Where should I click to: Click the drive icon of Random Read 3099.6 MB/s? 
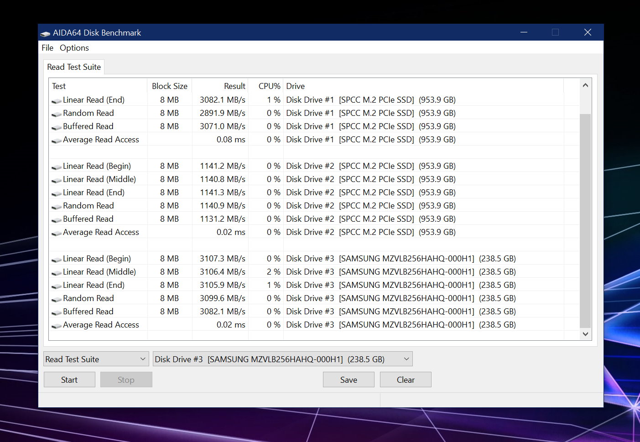point(57,299)
